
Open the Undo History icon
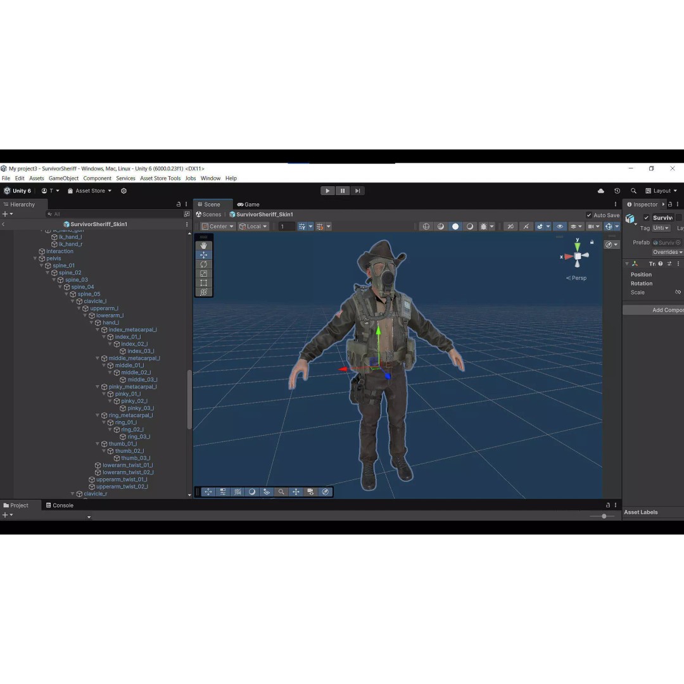pos(617,191)
